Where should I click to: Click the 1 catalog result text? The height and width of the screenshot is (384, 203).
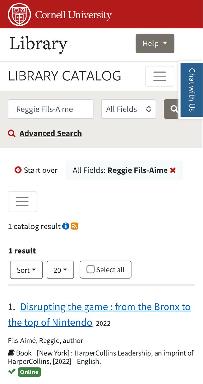[x=34, y=227]
